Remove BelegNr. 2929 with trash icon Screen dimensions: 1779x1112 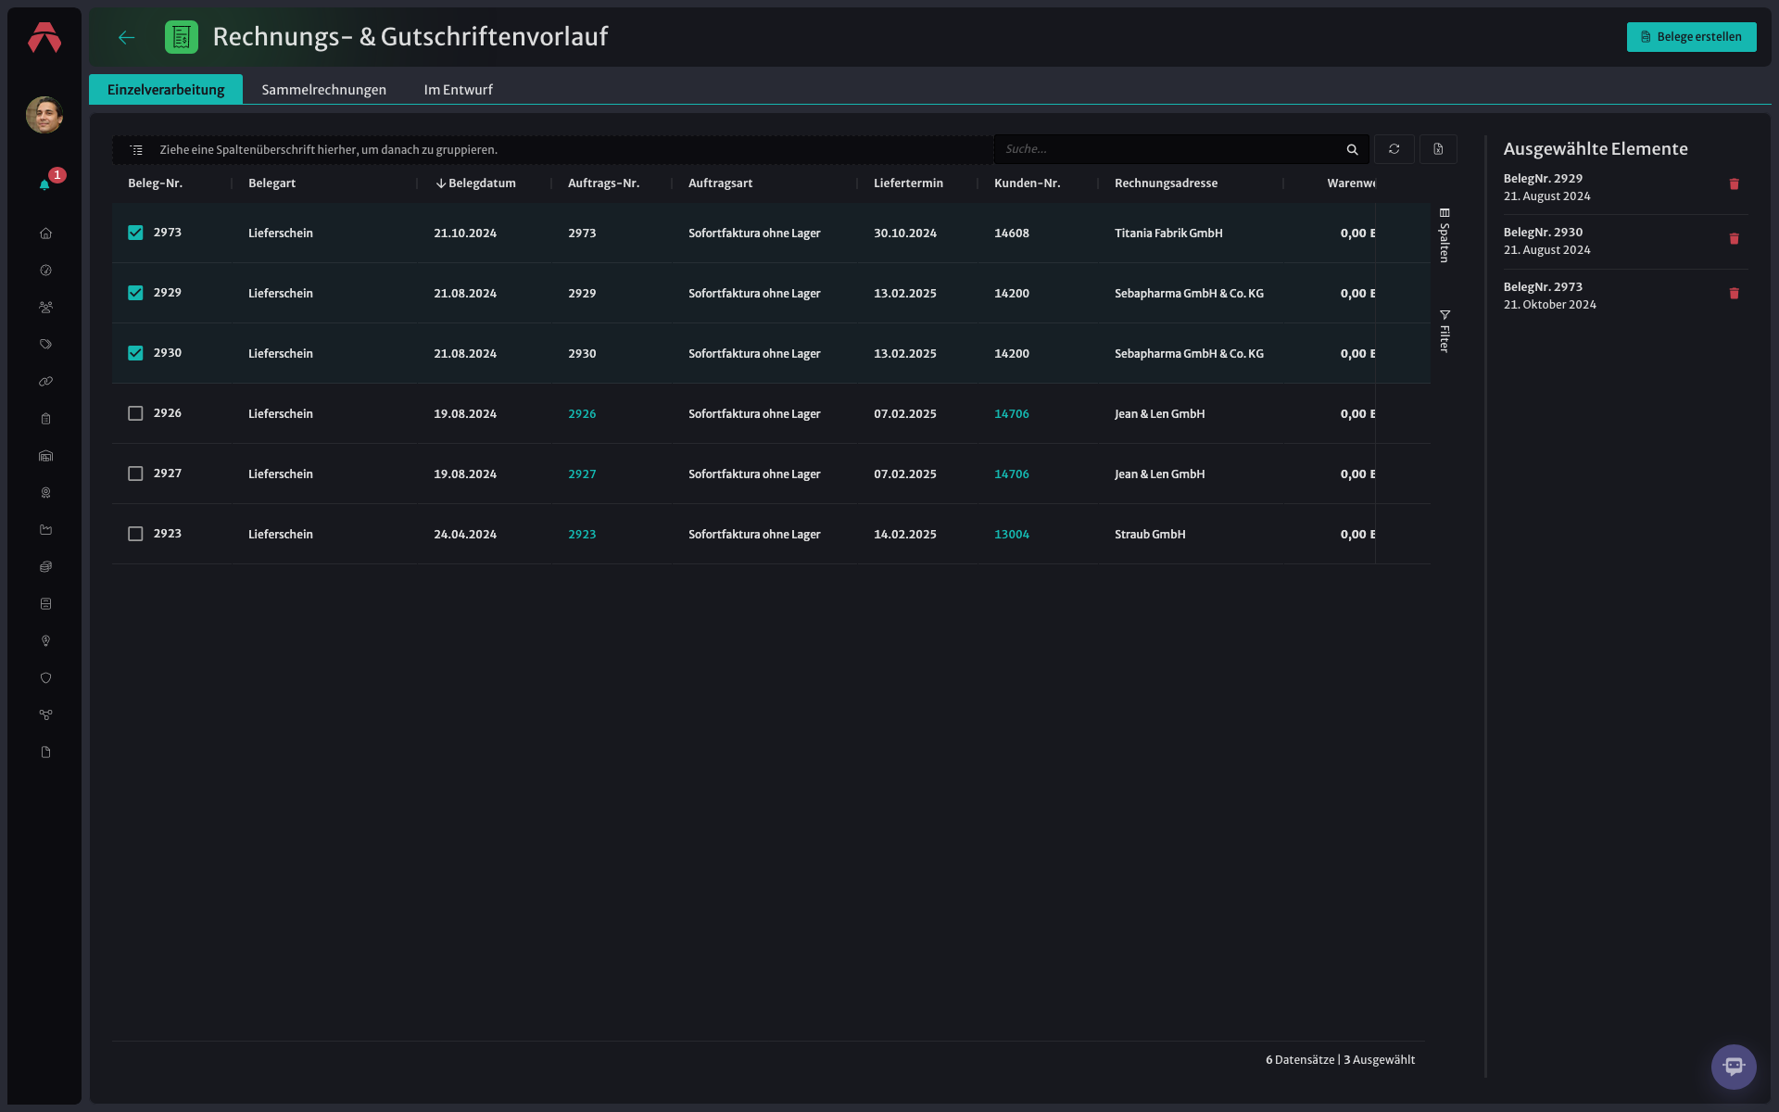(x=1734, y=184)
